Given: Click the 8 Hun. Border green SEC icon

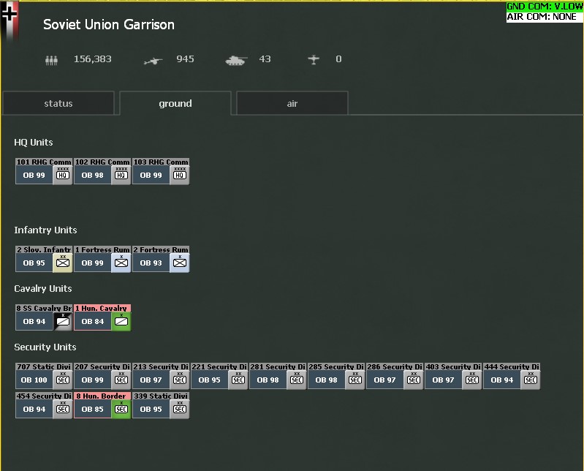Looking at the screenshot, I should (121, 409).
